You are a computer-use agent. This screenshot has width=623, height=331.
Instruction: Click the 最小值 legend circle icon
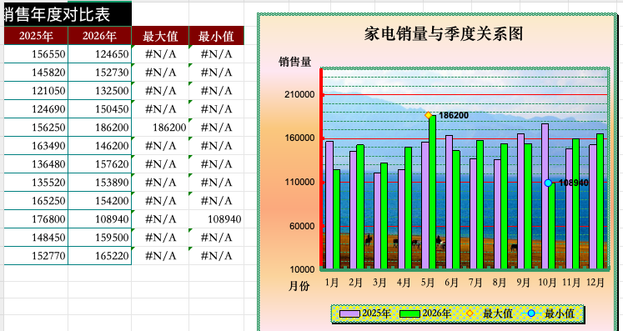(531, 313)
